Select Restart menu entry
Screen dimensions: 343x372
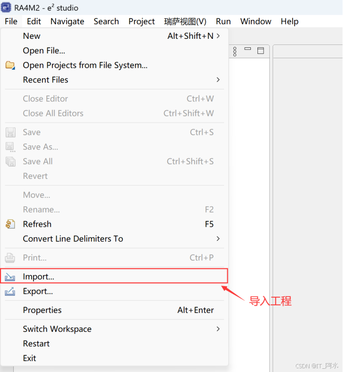click(x=114, y=344)
